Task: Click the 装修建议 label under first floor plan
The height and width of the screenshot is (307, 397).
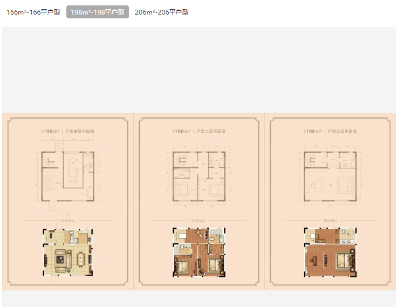Action: [x=68, y=220]
